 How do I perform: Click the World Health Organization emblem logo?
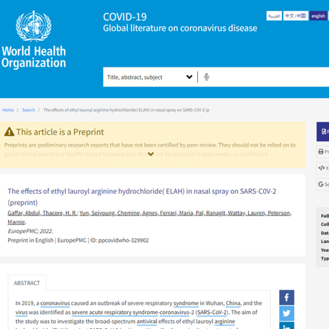pos(34,26)
